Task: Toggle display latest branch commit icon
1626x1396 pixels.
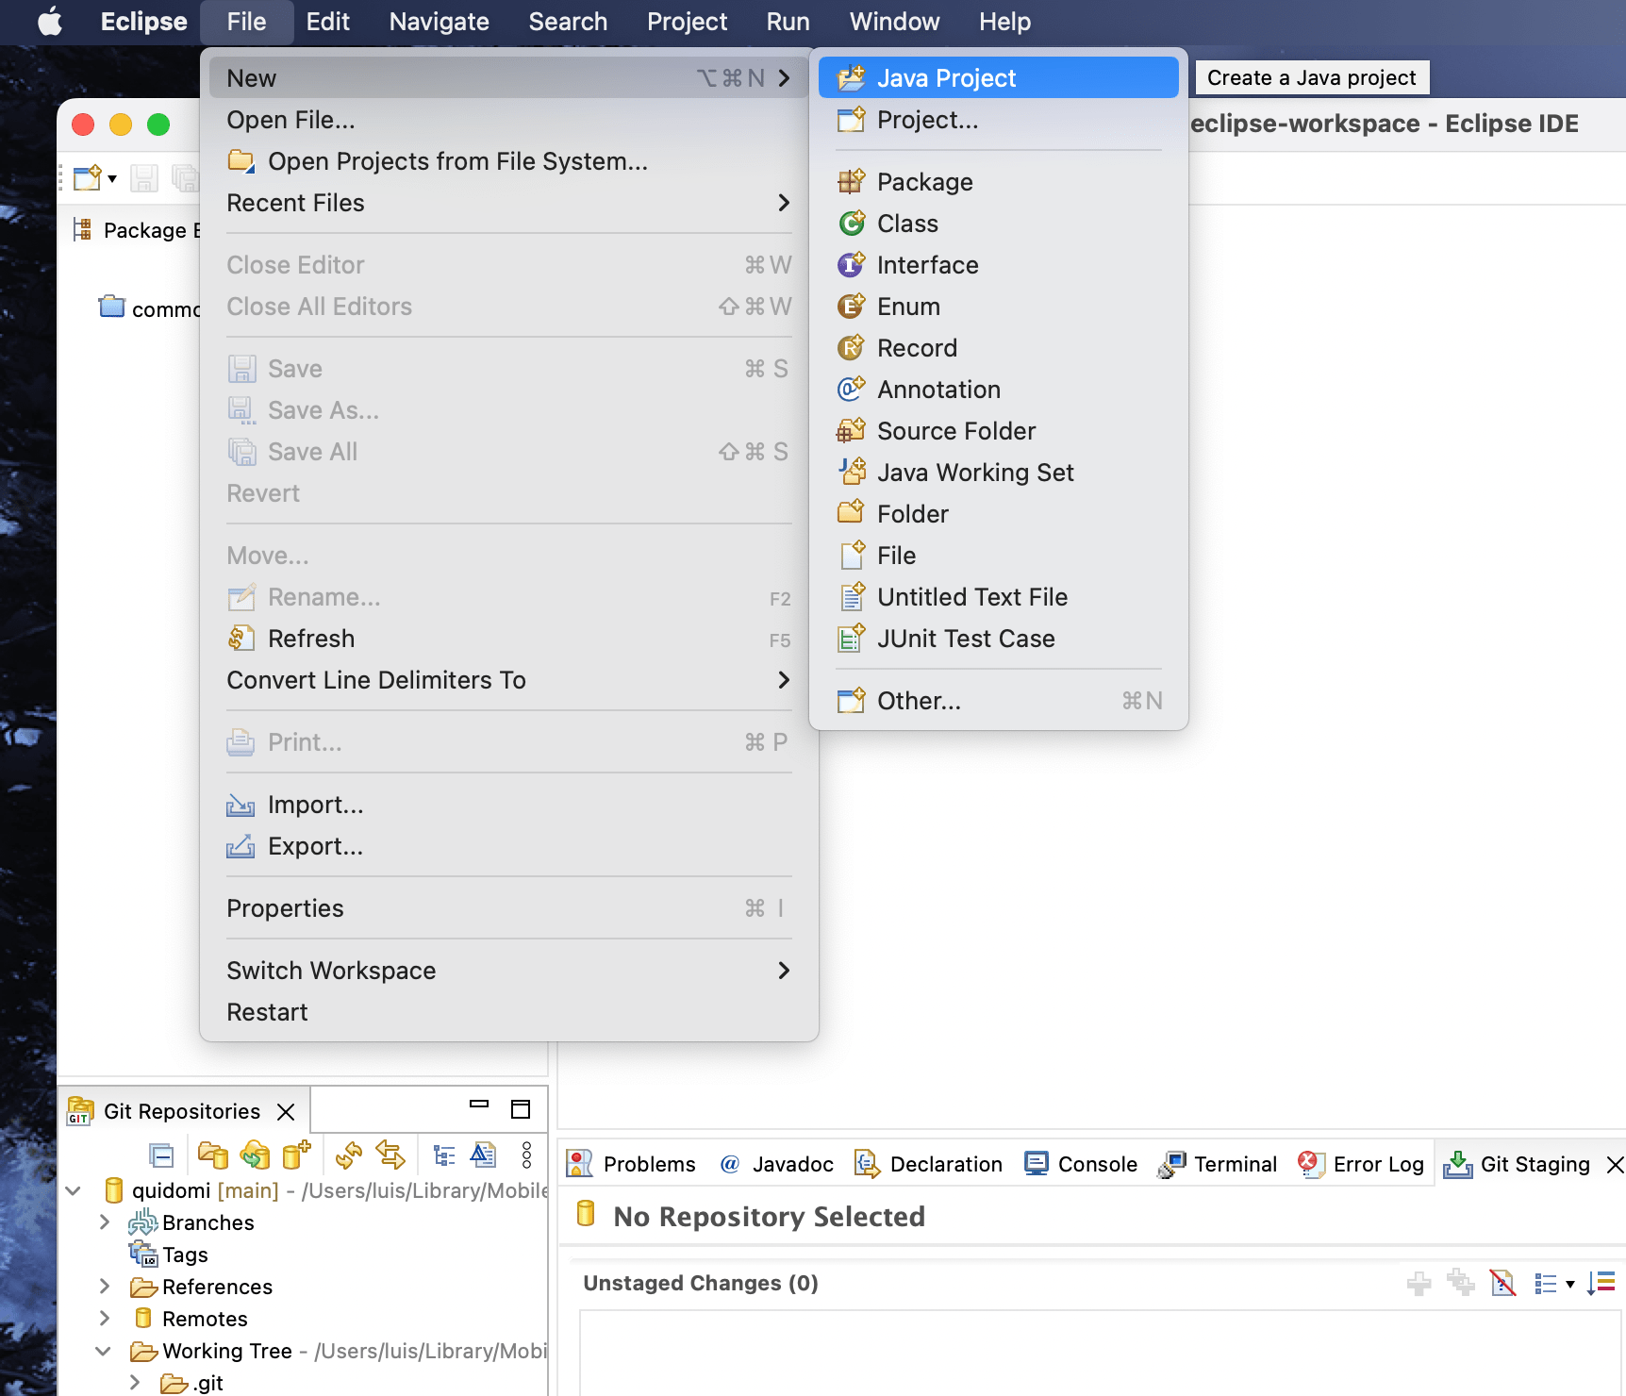Action: click(x=484, y=1155)
